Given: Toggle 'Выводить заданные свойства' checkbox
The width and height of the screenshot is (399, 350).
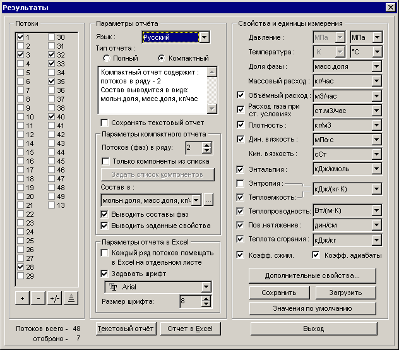Looking at the screenshot, I should tap(104, 226).
